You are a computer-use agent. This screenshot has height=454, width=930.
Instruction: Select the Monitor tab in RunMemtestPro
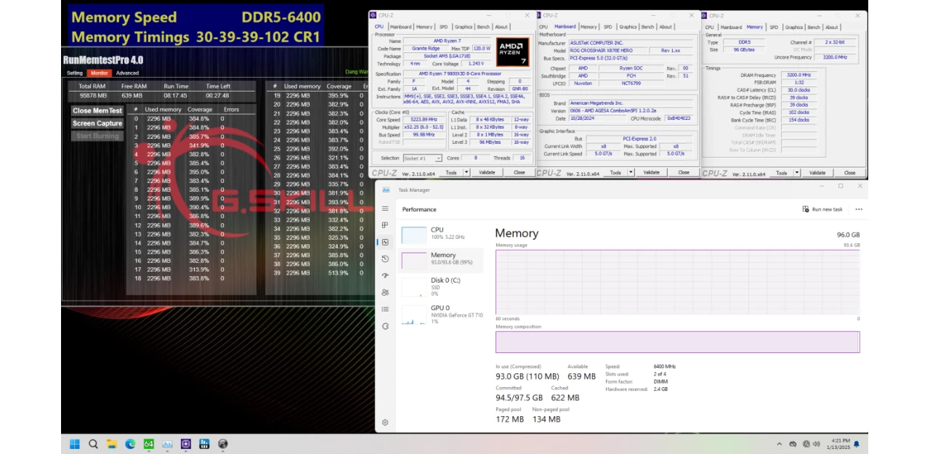pyautogui.click(x=99, y=73)
